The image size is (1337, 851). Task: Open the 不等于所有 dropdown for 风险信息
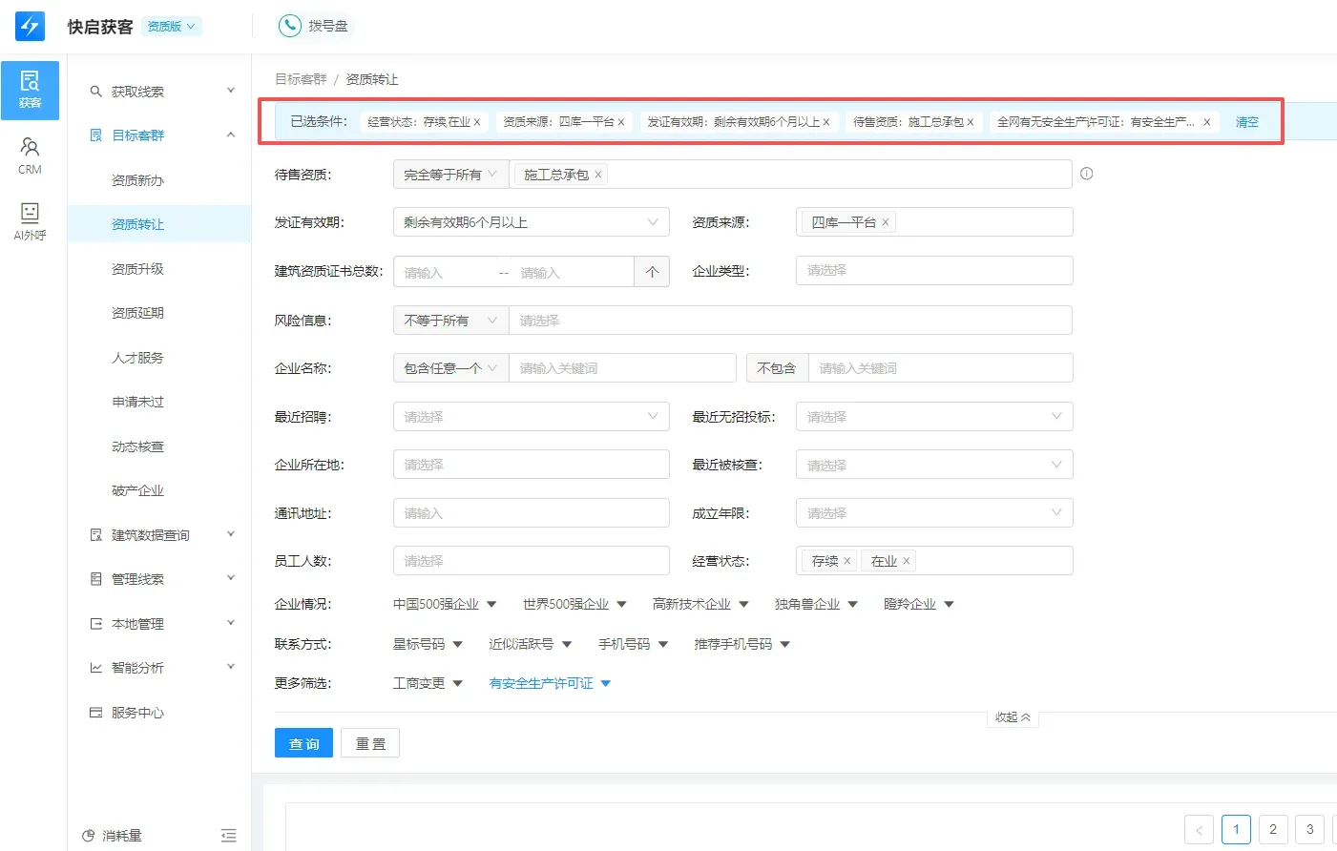tap(450, 321)
